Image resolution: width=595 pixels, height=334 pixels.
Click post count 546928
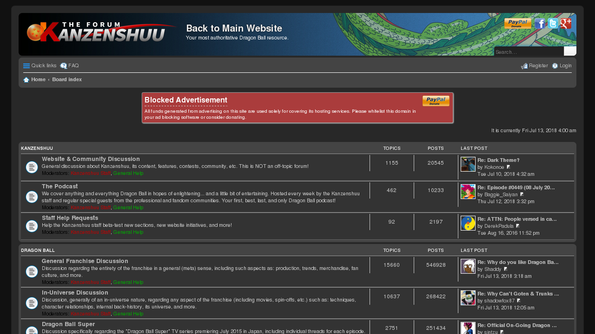[x=436, y=265]
